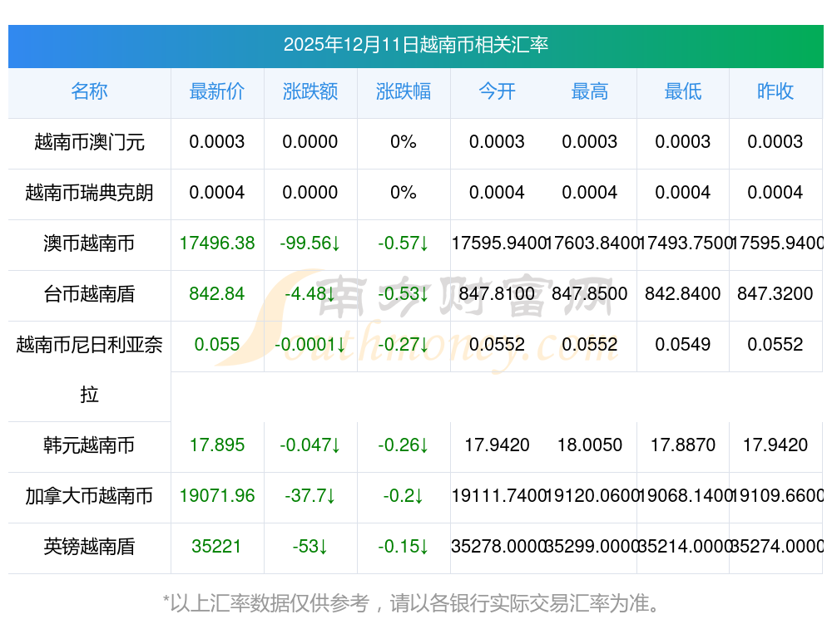Click the 英镑越南盾 row name

coord(89,547)
